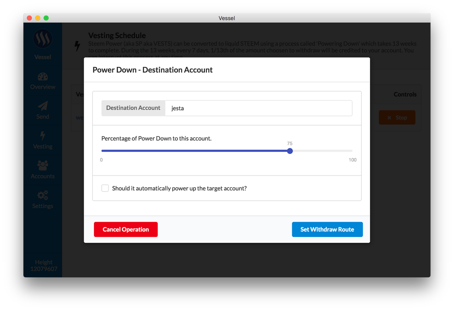
Task: Open the Settings gears icon
Action: [43, 195]
